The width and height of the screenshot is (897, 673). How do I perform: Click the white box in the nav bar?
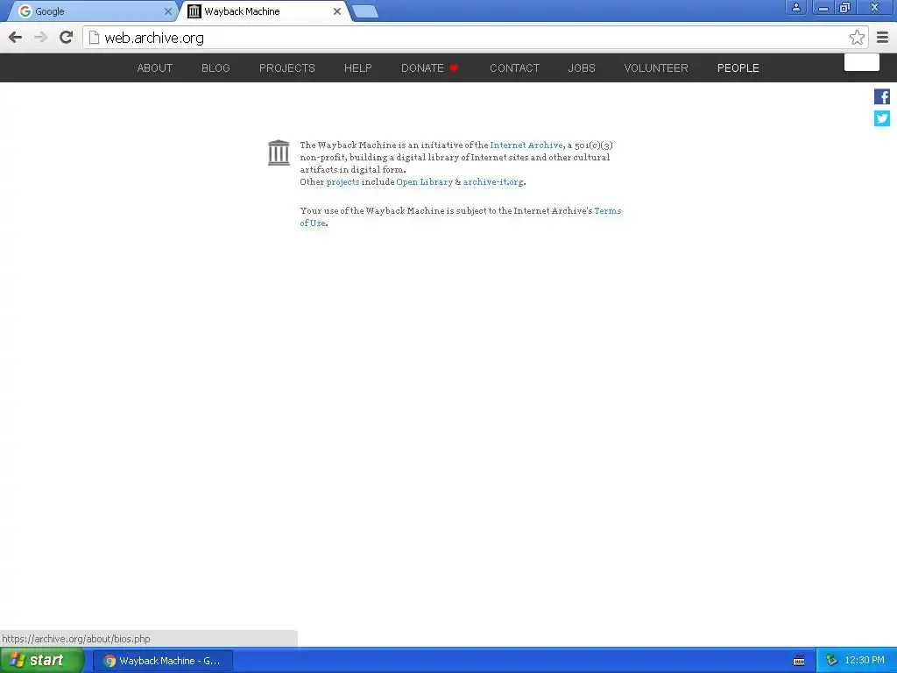[x=862, y=62]
